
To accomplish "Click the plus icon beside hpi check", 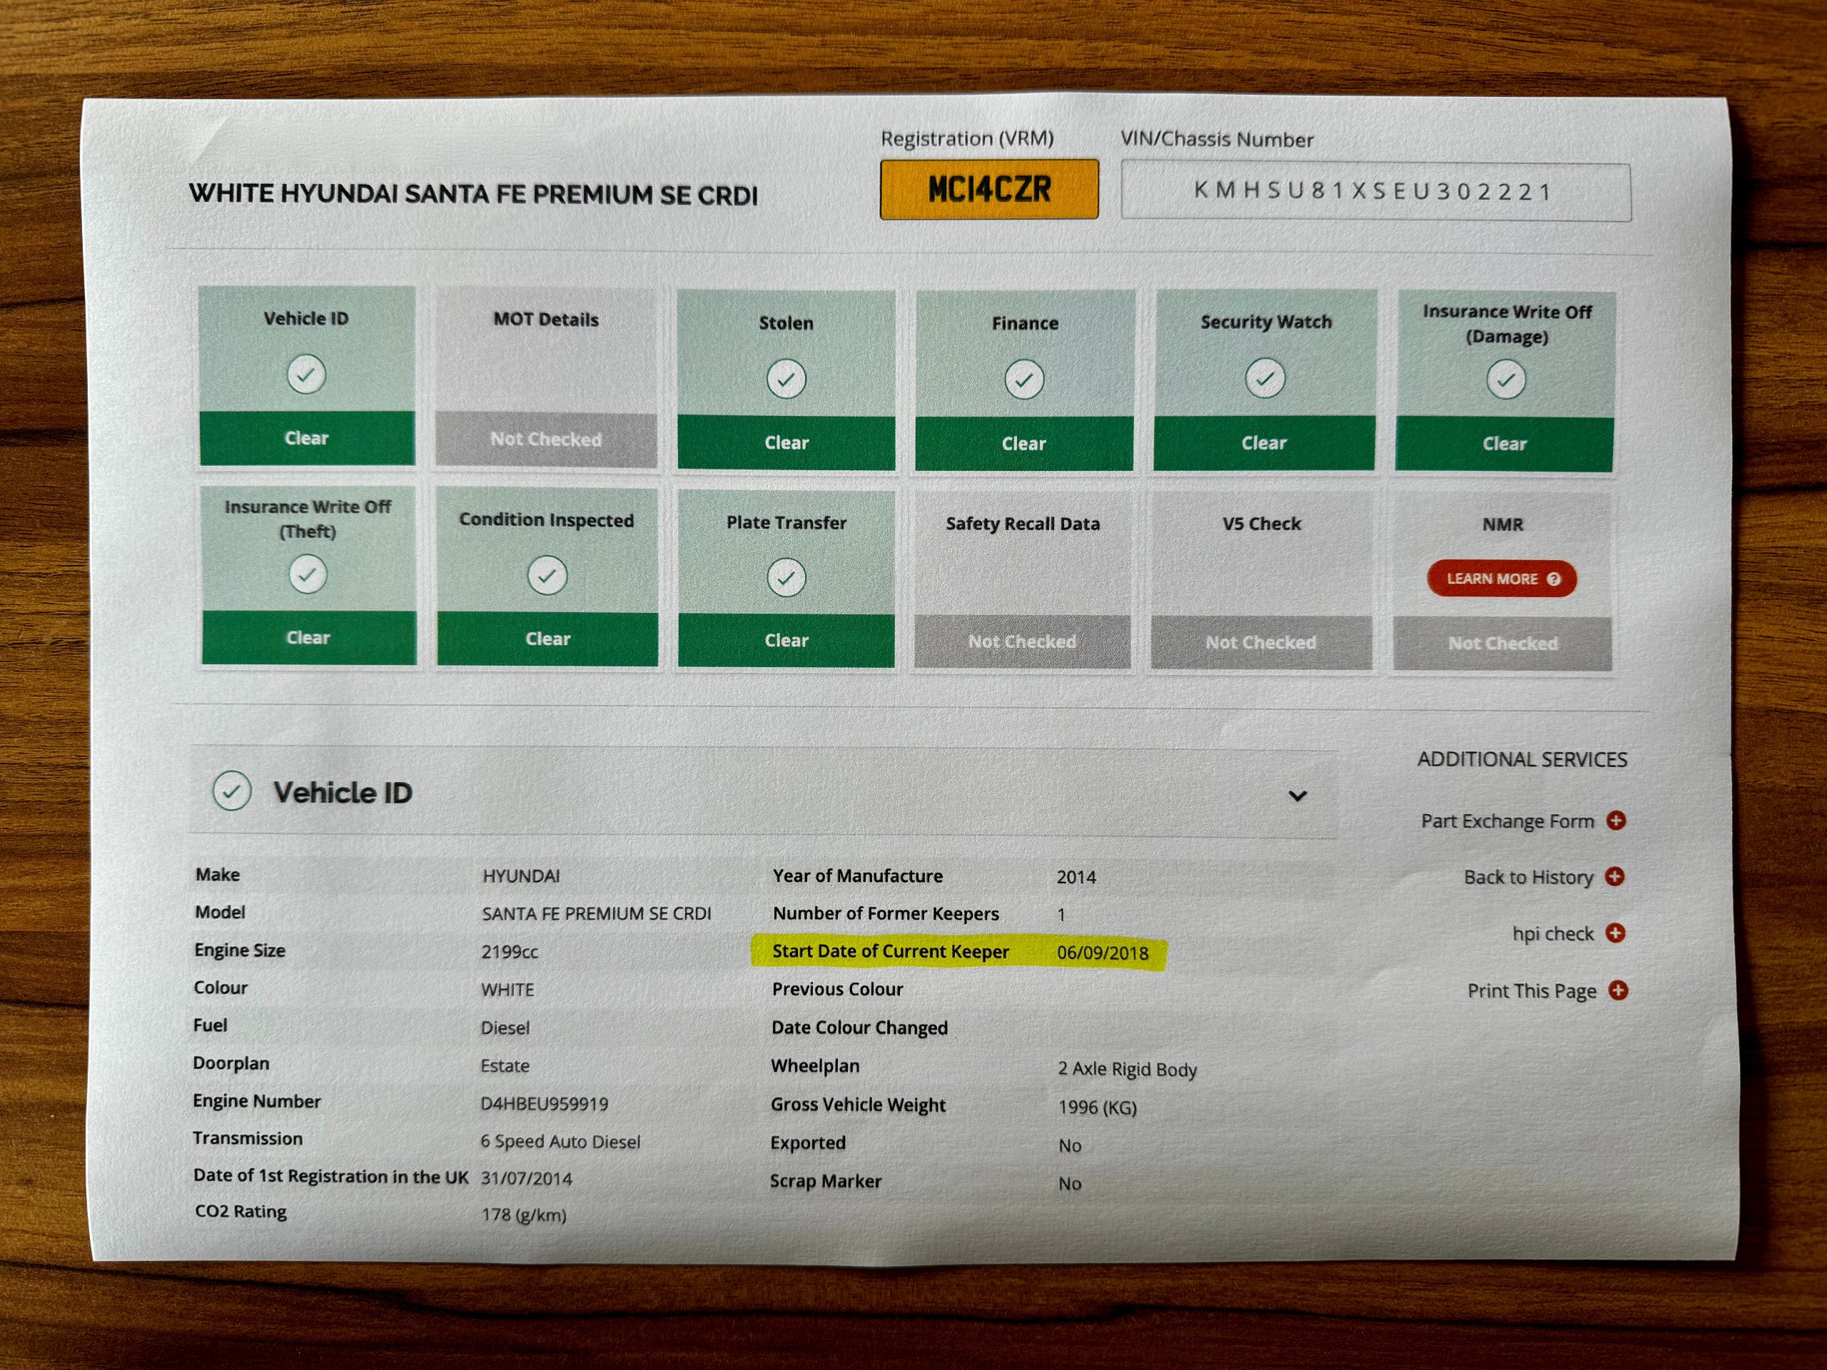I will click(x=1616, y=933).
